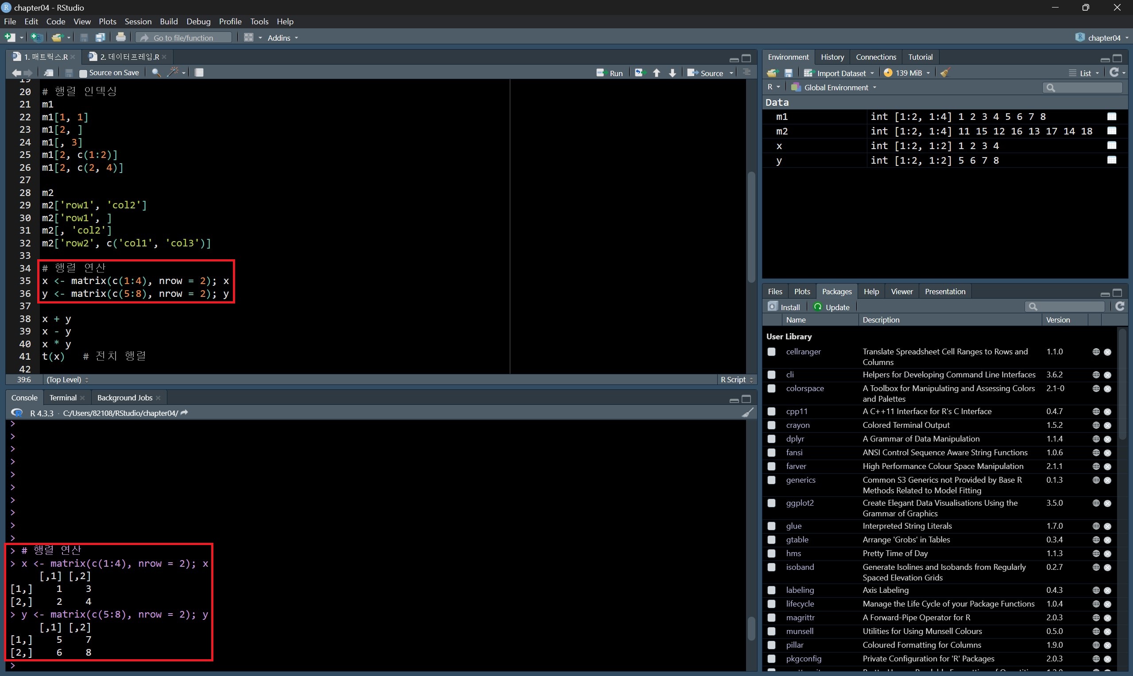Click the find/replace magnifier icon in editor
Viewport: 1133px width, 676px height.
[x=156, y=73]
